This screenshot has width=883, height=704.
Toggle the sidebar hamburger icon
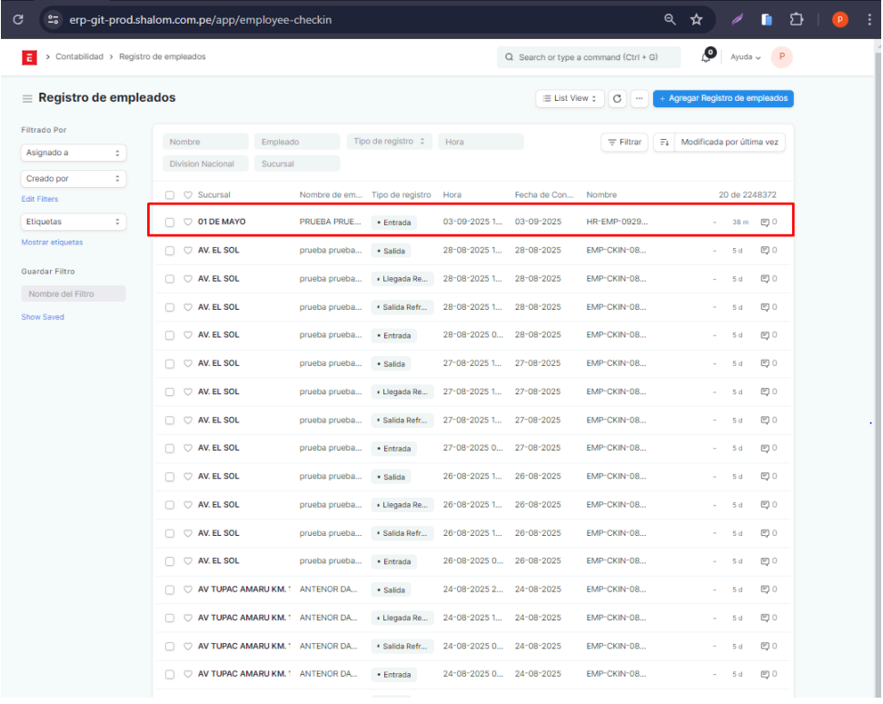(27, 98)
